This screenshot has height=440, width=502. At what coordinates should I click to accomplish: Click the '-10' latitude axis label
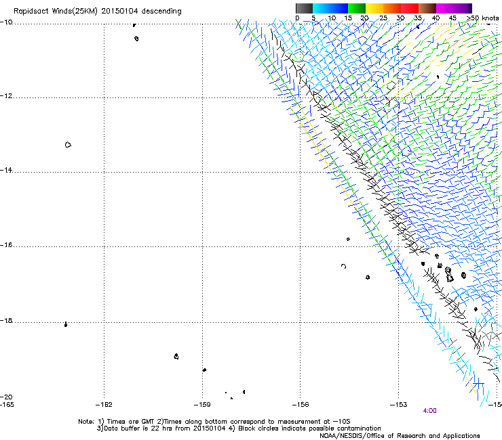[6, 22]
